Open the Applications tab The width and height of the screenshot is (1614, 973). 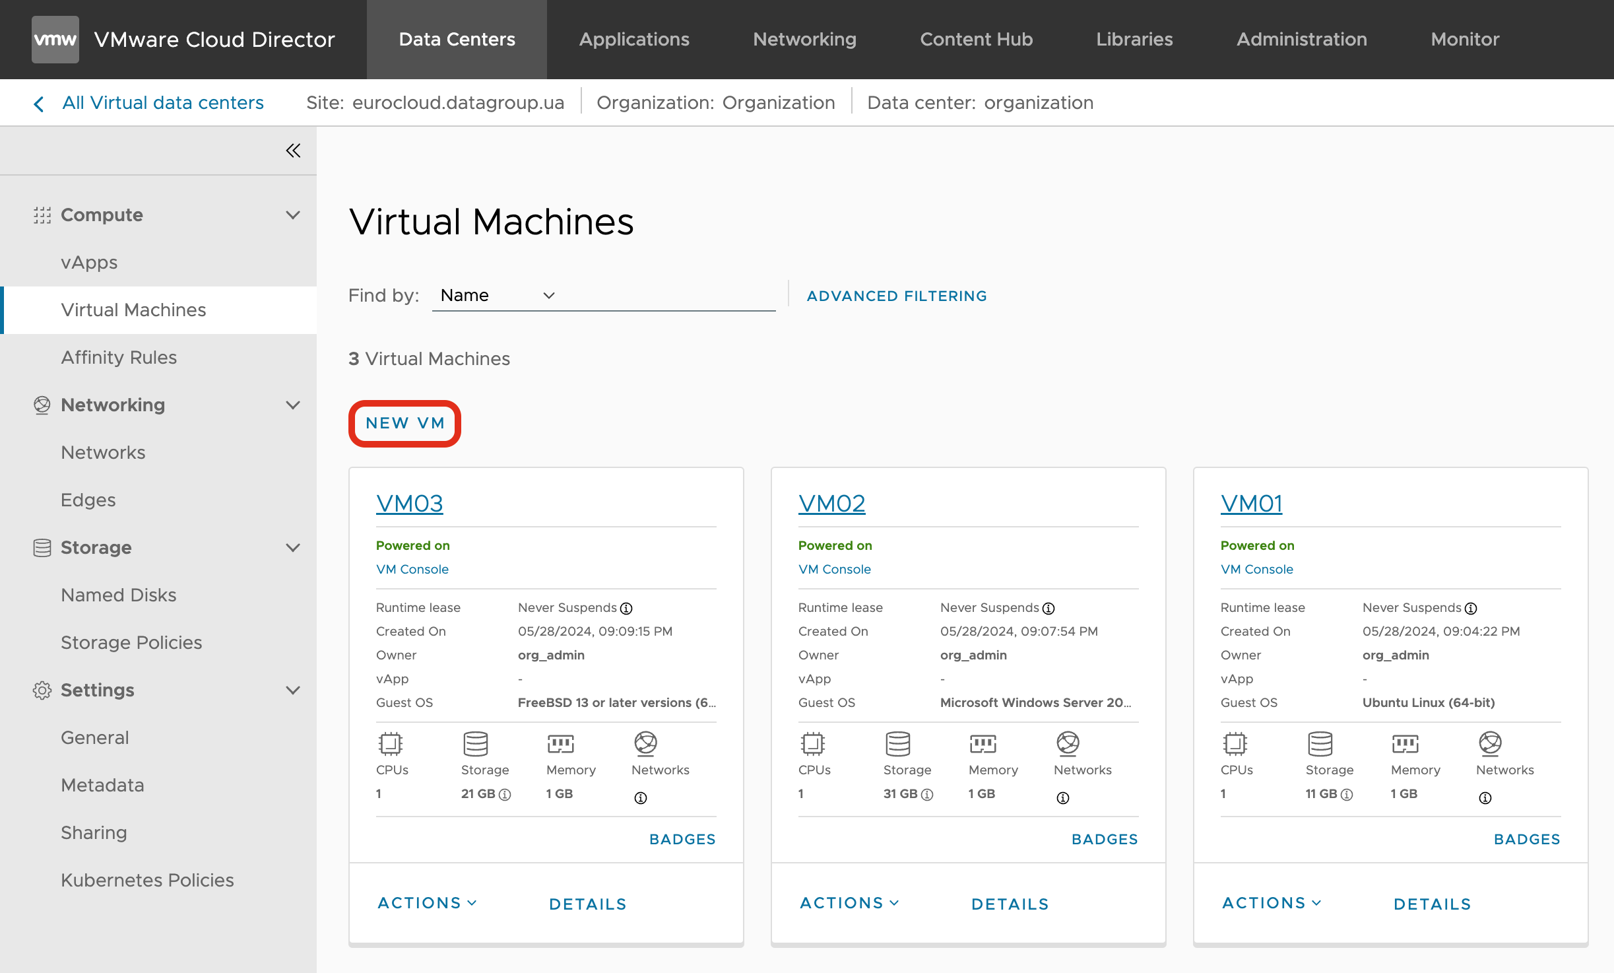(x=634, y=40)
